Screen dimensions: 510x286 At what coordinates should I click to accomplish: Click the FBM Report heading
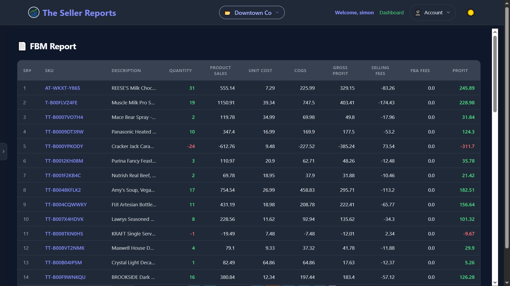[x=53, y=46]
